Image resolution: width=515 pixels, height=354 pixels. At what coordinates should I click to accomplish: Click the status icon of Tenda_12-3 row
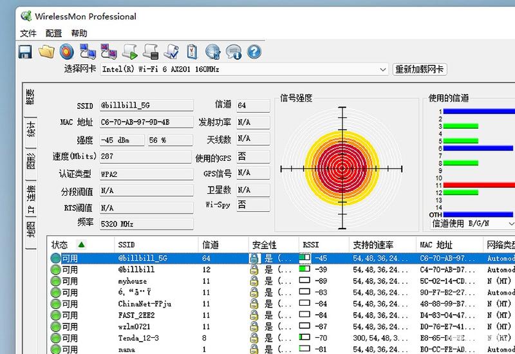point(56,339)
